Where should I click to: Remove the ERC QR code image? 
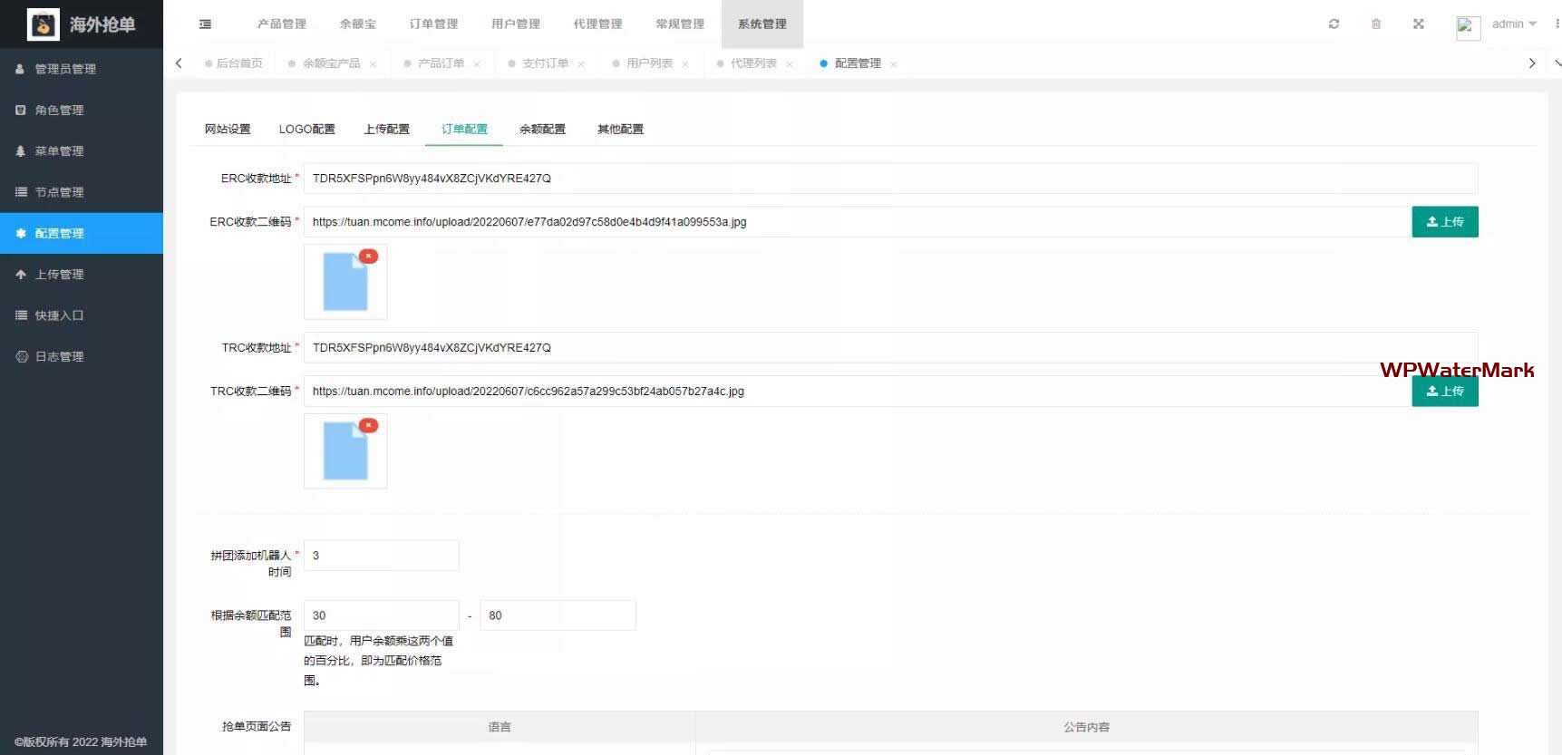point(368,257)
